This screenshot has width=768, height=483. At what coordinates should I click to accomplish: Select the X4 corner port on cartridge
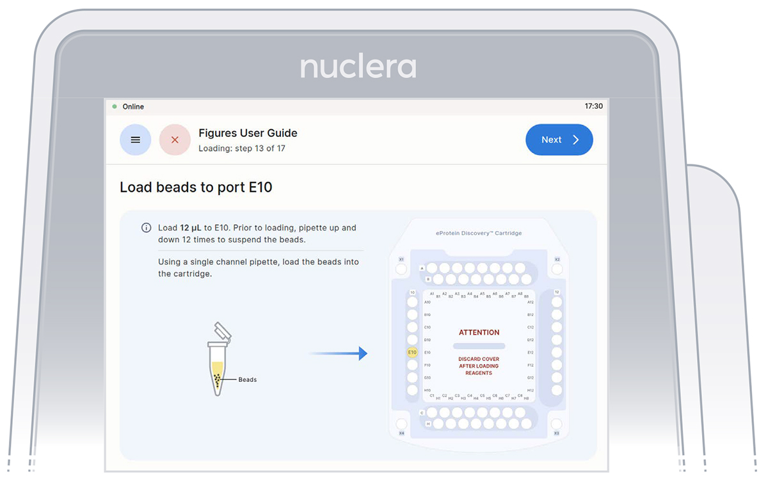401,424
